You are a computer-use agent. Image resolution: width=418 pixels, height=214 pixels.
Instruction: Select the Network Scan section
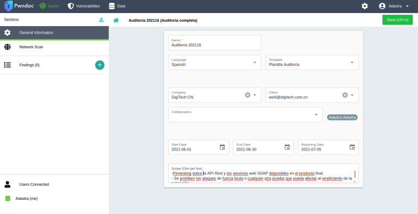[x=54, y=47]
